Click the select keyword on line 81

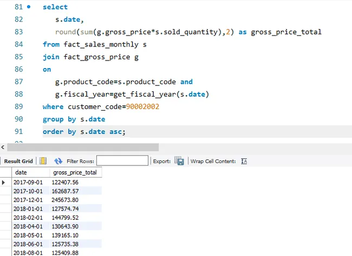coord(55,7)
